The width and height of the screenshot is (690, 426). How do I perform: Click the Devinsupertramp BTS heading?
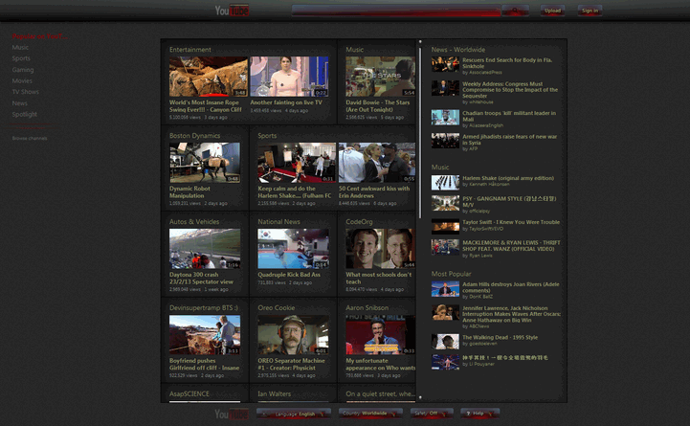pyautogui.click(x=203, y=307)
